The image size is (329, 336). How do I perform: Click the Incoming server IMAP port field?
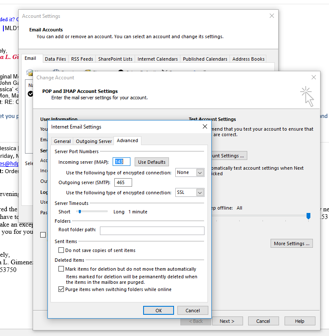[121, 162]
